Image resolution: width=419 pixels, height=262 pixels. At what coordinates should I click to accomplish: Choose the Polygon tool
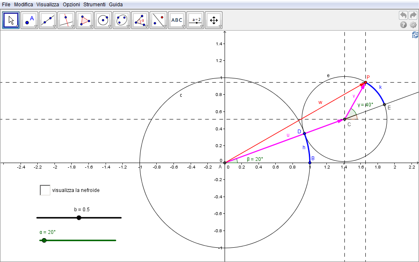85,20
